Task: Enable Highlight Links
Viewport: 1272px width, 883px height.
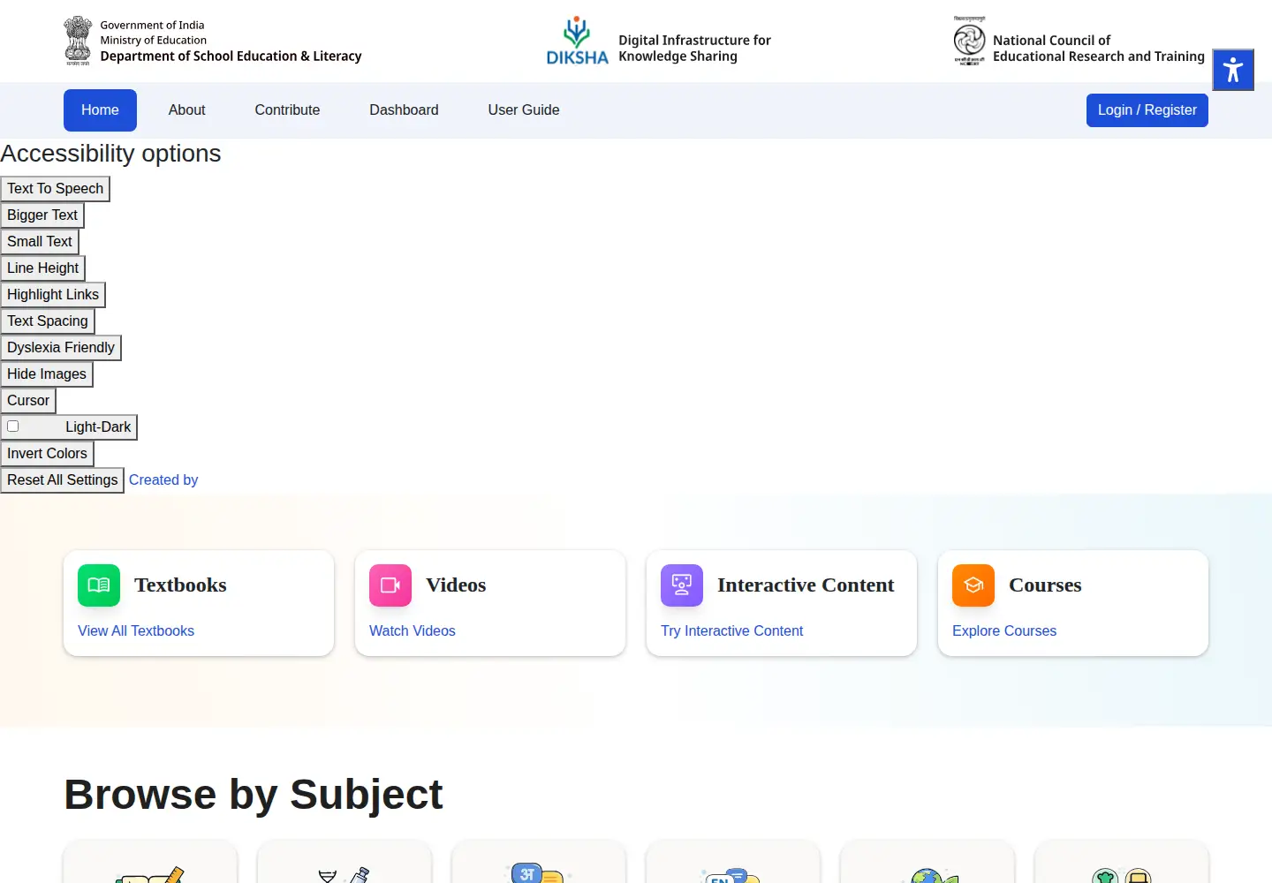Action: click(53, 295)
